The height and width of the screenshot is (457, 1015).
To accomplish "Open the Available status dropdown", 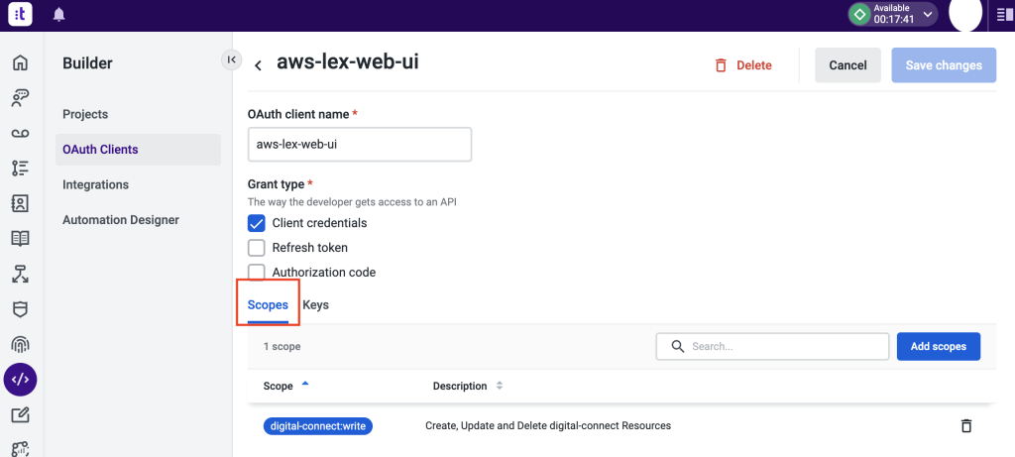I will [893, 14].
